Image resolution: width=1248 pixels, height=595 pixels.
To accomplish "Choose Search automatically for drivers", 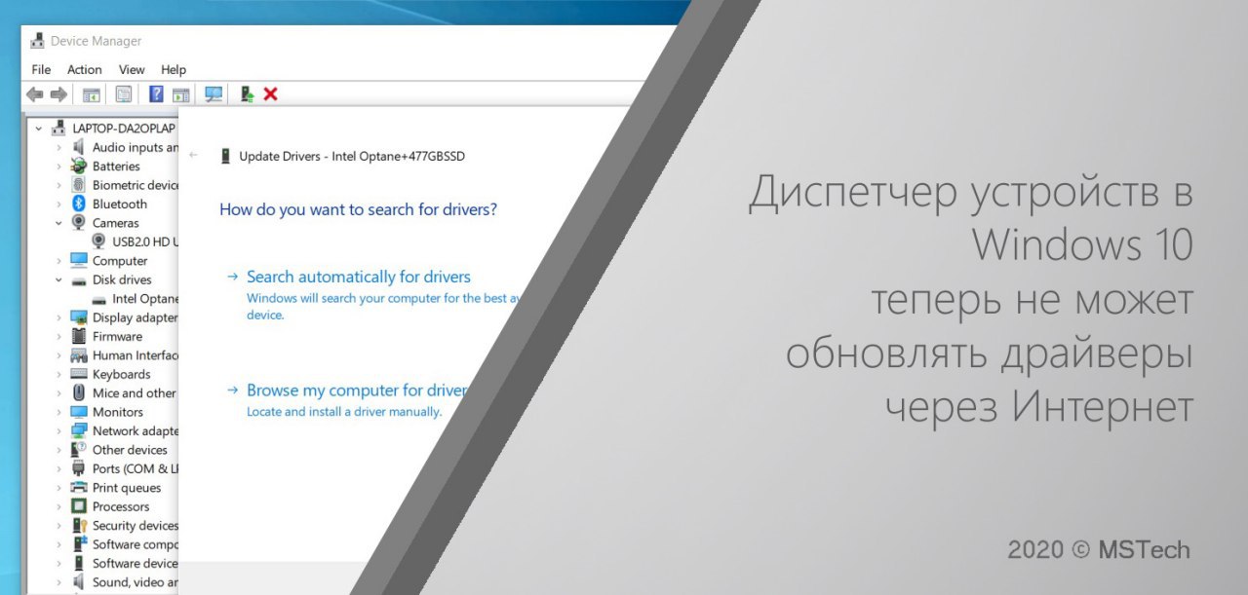I will point(359,277).
